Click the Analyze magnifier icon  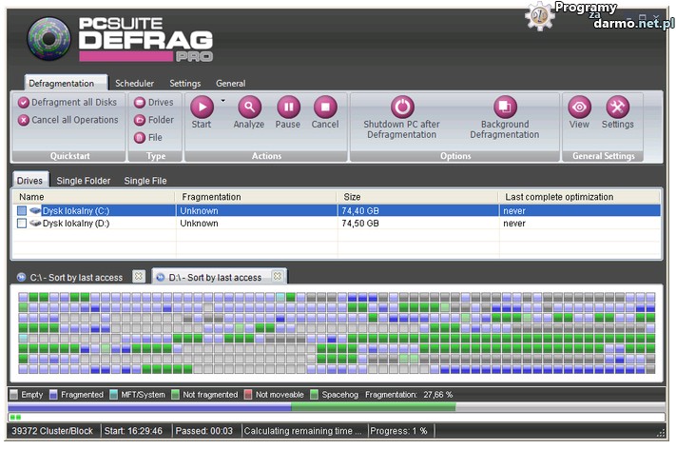249,107
